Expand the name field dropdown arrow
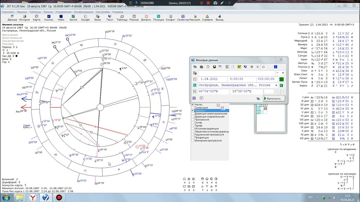 coord(283,73)
